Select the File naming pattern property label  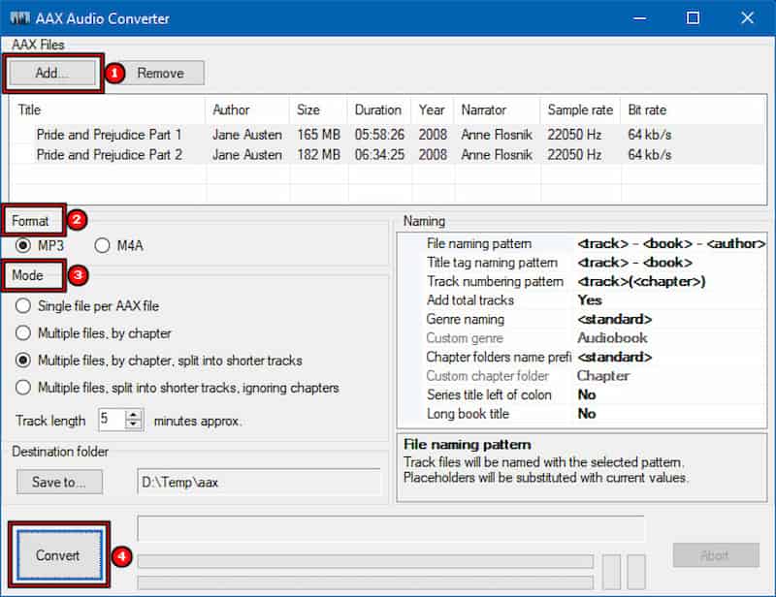pos(479,243)
